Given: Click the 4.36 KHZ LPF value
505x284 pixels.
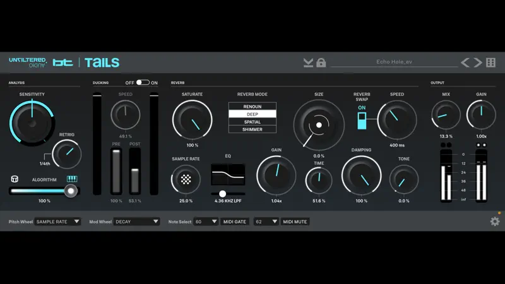Looking at the screenshot, I should tap(228, 201).
